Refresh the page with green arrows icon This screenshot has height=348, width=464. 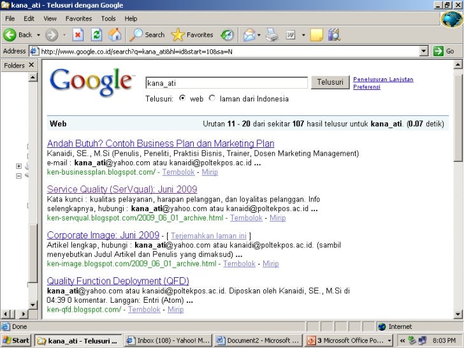(96, 35)
